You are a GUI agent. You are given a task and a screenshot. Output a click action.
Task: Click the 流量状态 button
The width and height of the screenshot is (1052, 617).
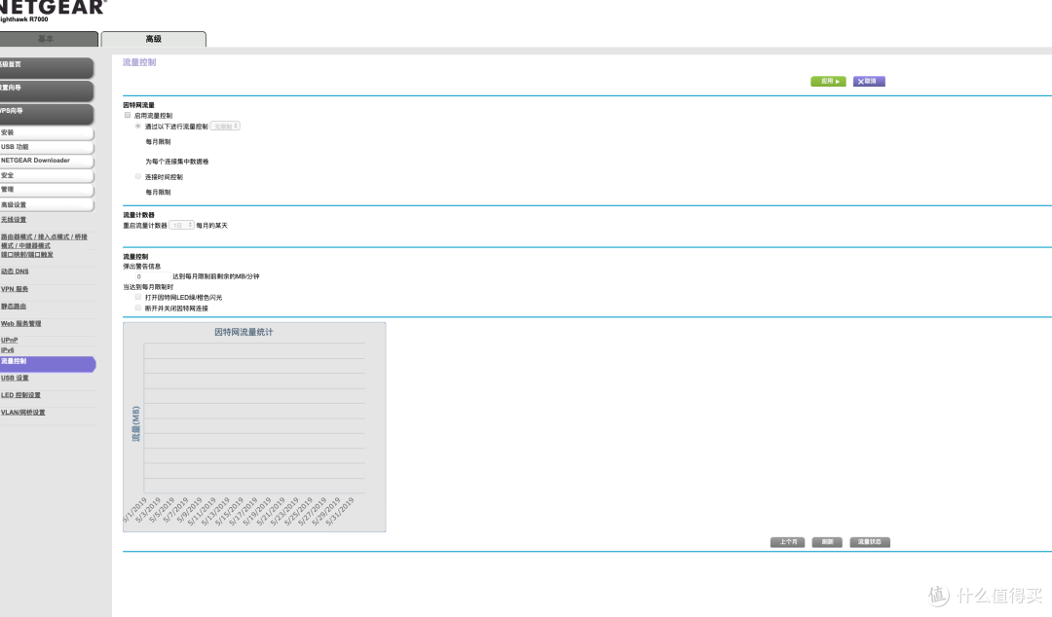[x=870, y=542]
